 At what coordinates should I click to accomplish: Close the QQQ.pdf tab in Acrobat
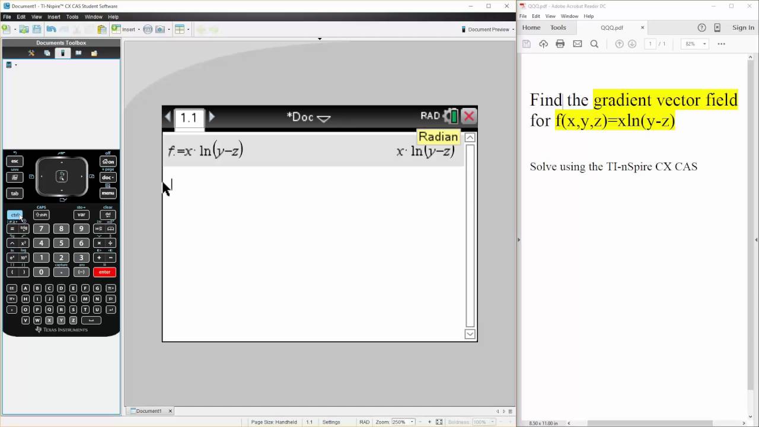point(642,27)
